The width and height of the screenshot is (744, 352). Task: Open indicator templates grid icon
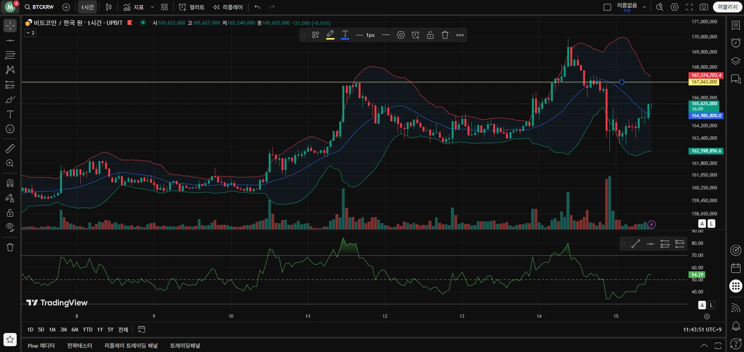[x=164, y=7]
